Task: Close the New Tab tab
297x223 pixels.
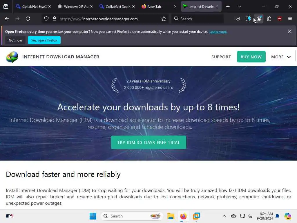Action: coord(175,7)
